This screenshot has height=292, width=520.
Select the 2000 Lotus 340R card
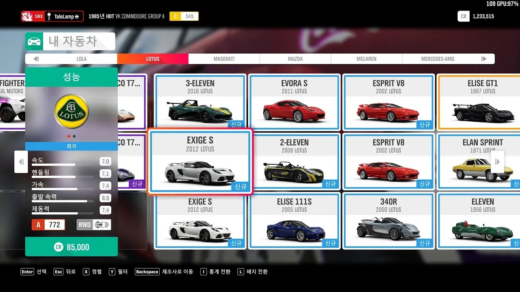[388, 221]
